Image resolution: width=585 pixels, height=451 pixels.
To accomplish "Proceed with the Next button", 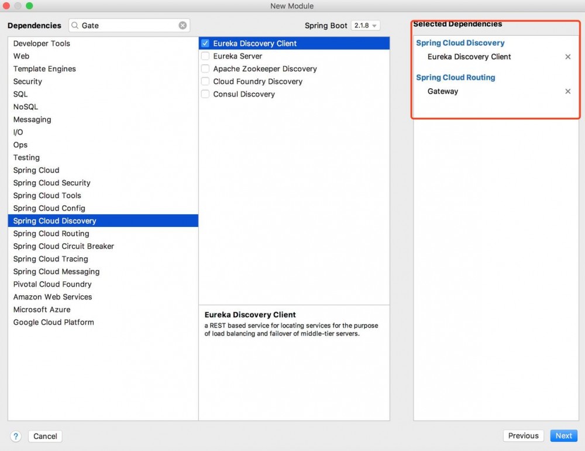I will 563,436.
